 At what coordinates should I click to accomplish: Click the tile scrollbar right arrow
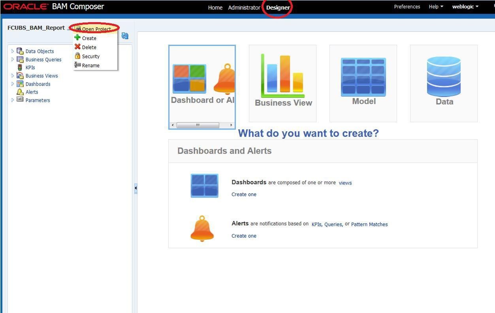click(232, 125)
